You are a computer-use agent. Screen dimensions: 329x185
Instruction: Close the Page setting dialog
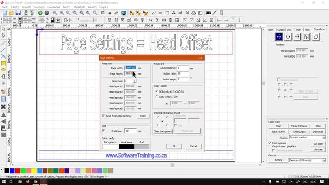pyautogui.click(x=200, y=58)
